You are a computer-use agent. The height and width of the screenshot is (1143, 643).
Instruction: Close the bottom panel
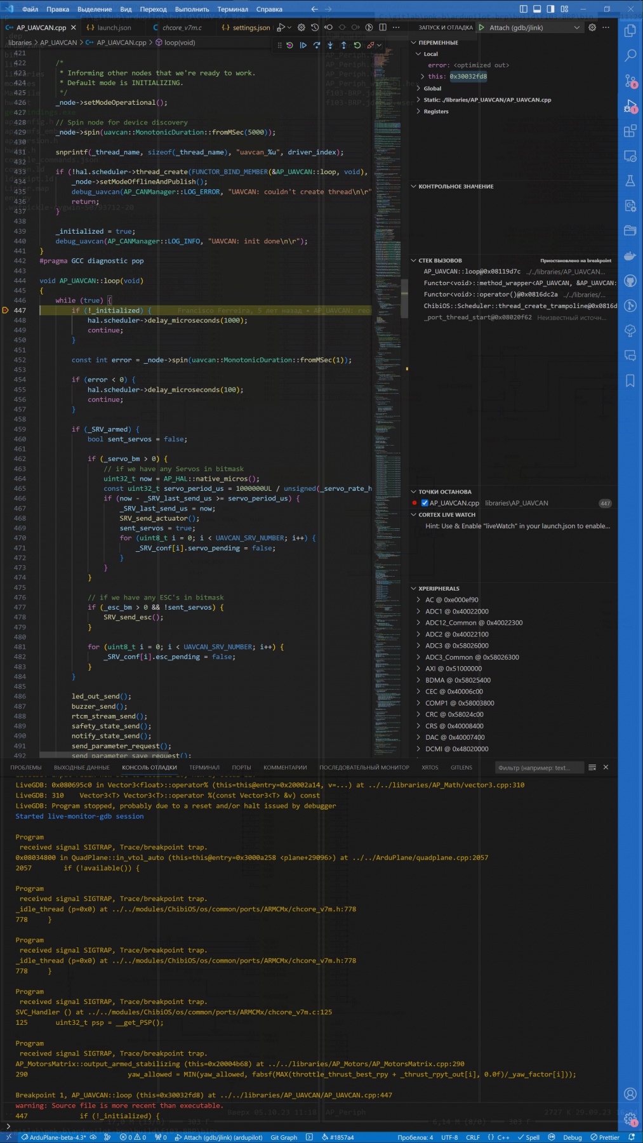coord(606,767)
